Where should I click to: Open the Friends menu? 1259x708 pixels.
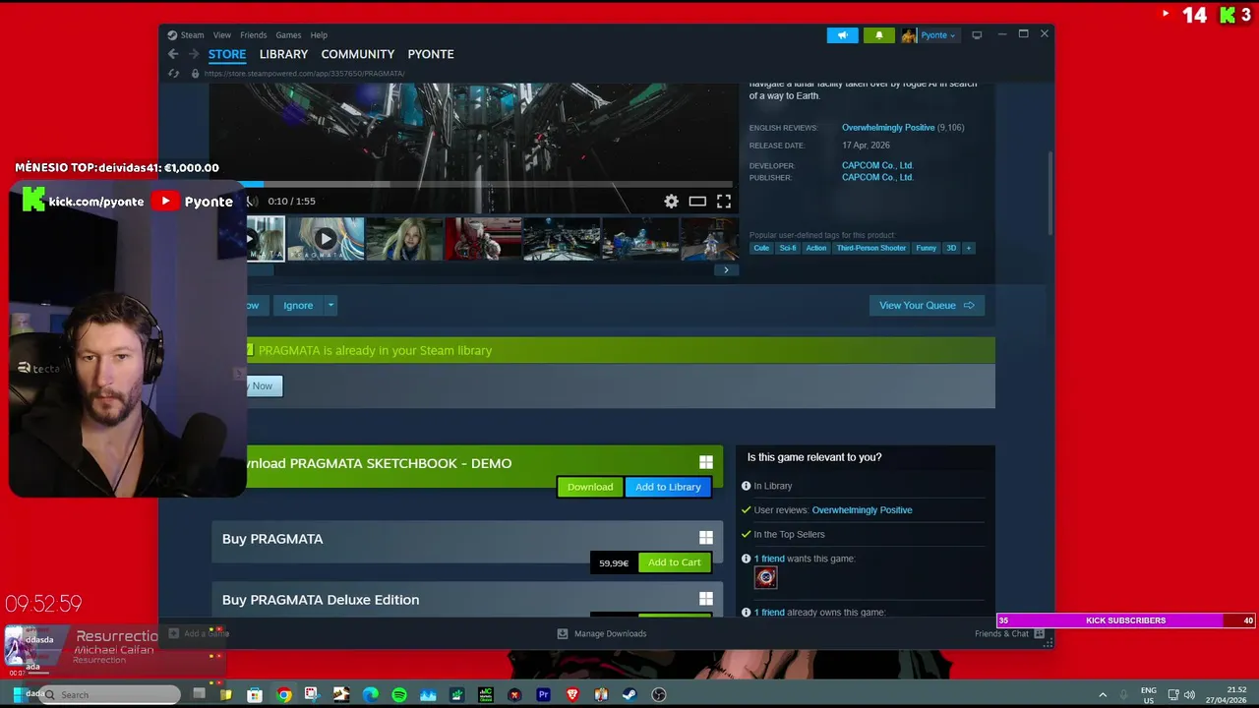point(254,35)
